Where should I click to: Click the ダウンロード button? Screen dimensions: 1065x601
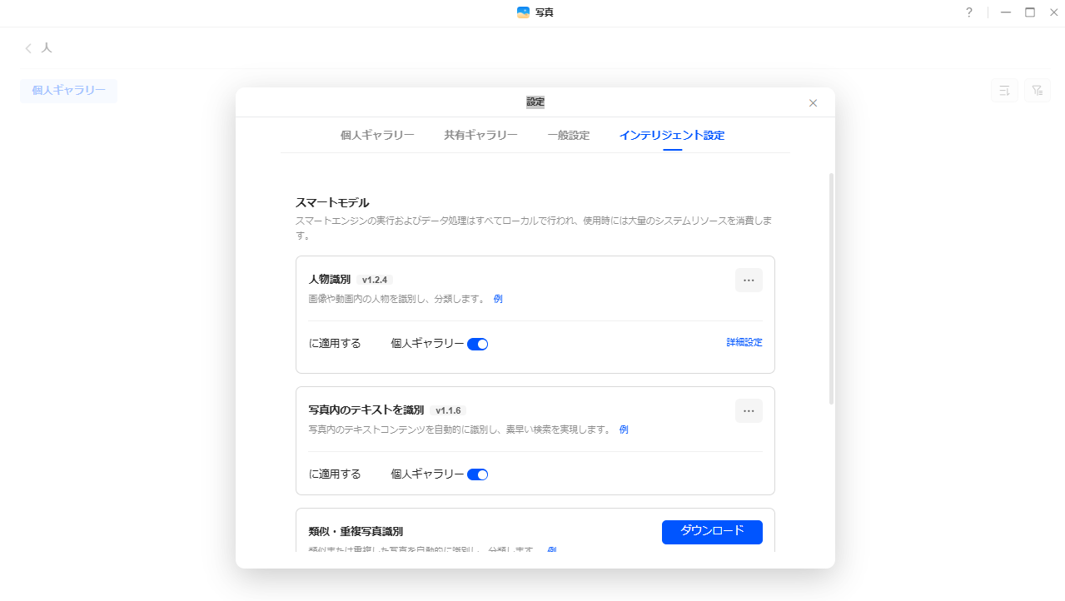pos(711,532)
